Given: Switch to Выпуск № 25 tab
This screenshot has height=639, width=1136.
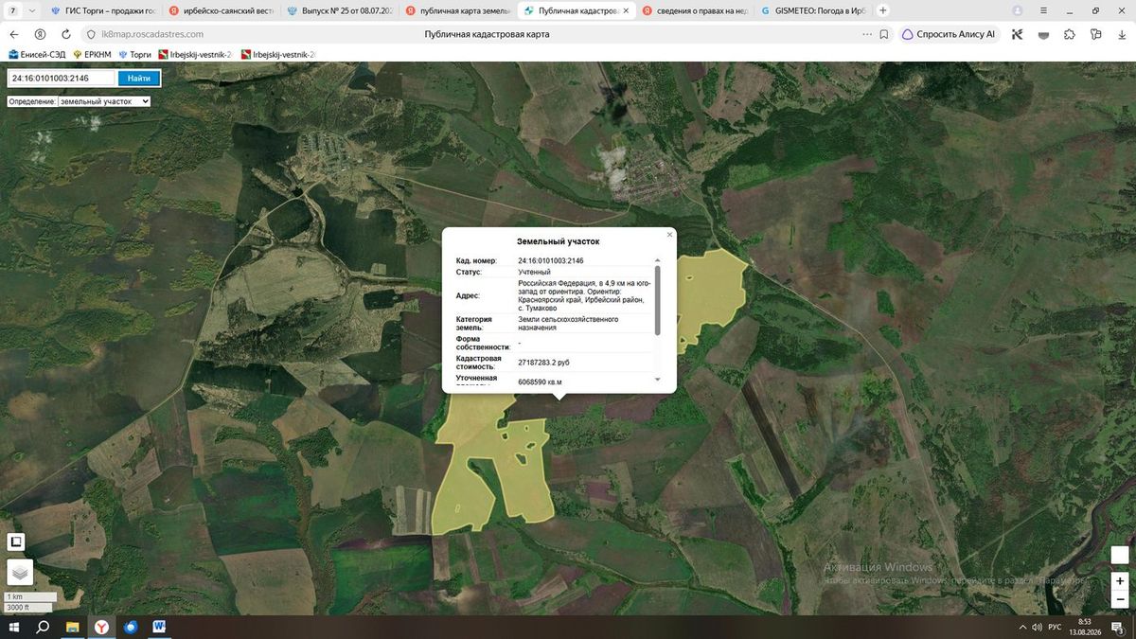Looking at the screenshot, I should [x=338, y=10].
